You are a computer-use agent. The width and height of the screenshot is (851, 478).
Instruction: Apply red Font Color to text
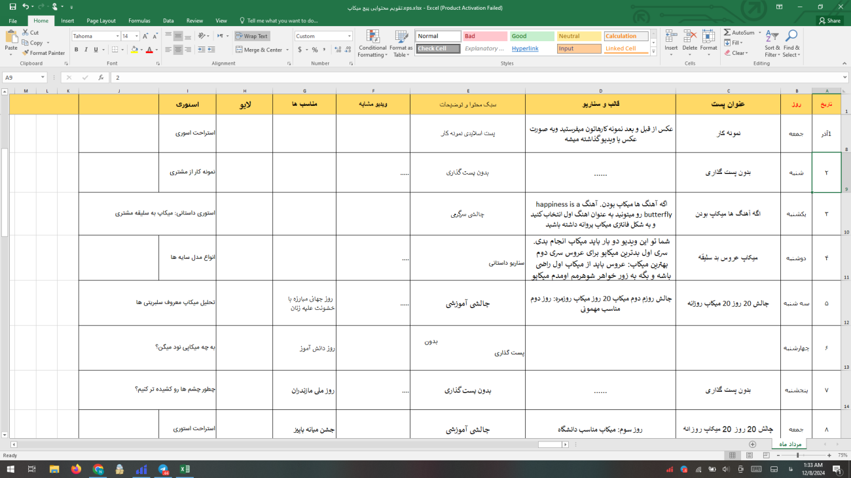[x=149, y=50]
